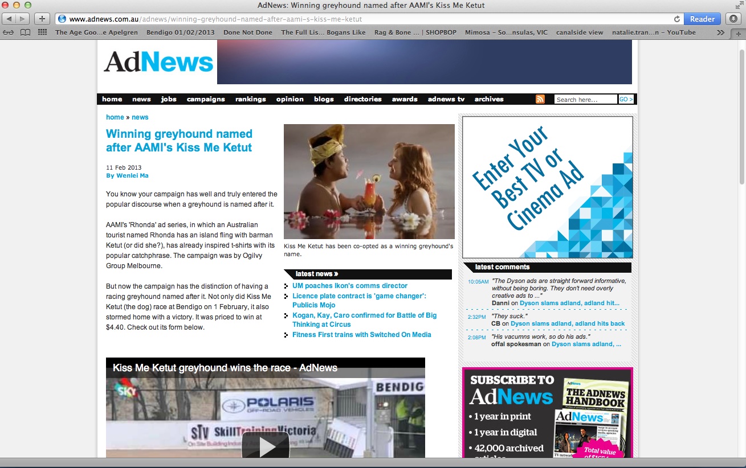Open 'Licence plate contract is game changer' story

pyautogui.click(x=359, y=301)
